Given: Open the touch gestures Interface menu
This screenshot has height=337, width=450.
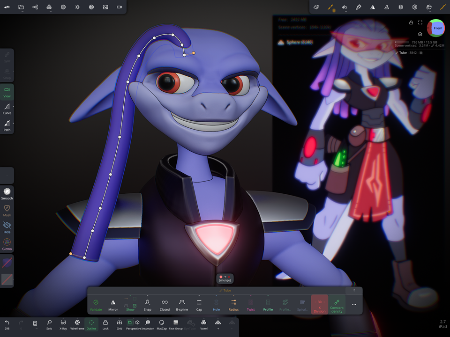Looking at the screenshot, I should coord(429,7).
